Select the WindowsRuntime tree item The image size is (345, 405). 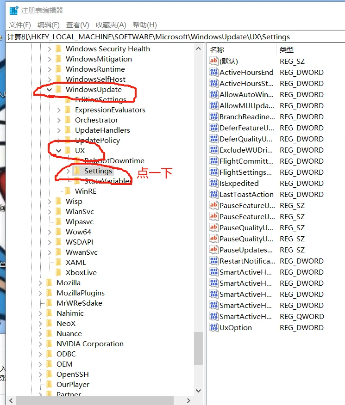[95, 69]
